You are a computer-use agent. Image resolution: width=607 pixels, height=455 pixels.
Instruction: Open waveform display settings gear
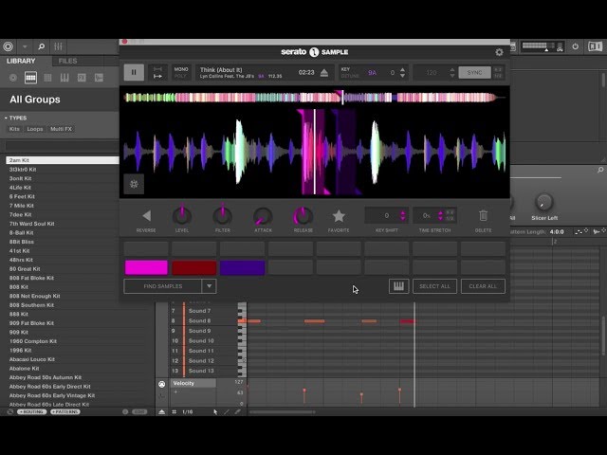(x=134, y=184)
